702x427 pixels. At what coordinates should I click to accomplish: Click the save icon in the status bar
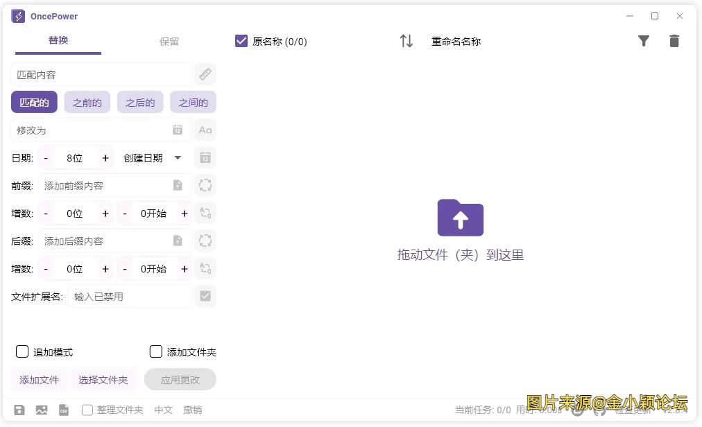point(19,410)
